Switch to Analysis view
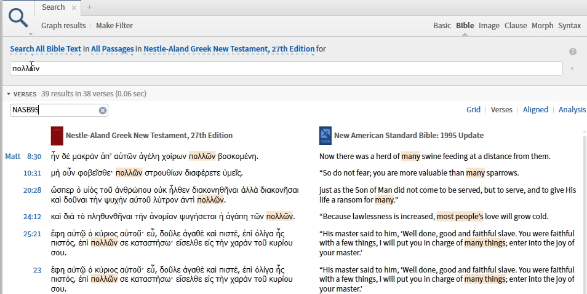Viewport: 587px width, 294px height. point(572,110)
